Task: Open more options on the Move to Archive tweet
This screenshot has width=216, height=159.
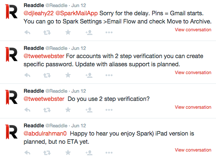Action: [109, 32]
